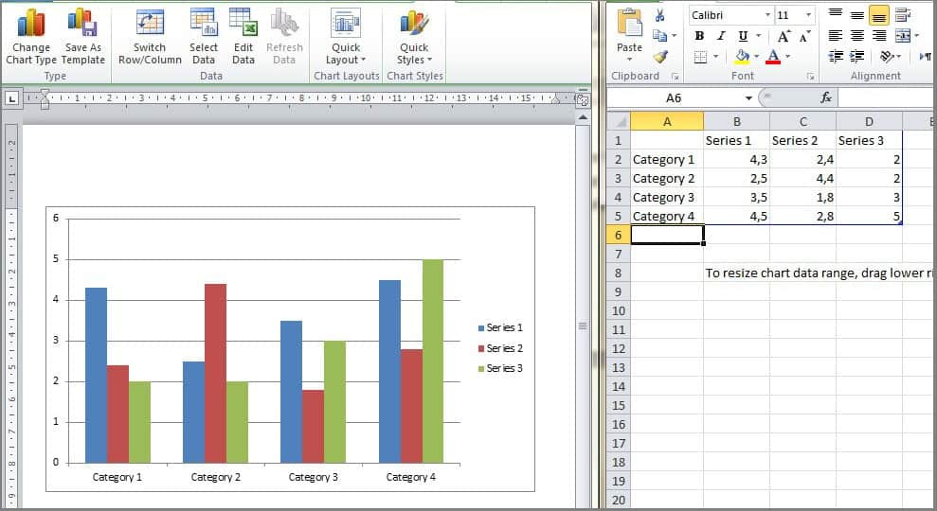Click the Series 3 header cell
The height and width of the screenshot is (511, 937).
(869, 140)
